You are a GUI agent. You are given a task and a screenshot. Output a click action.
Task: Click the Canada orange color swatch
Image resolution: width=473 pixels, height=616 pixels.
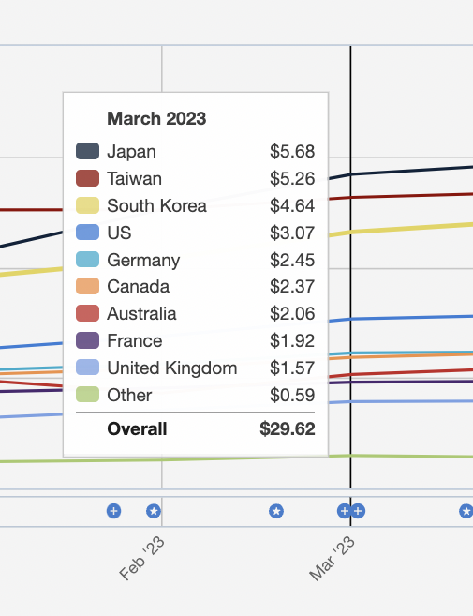point(87,286)
